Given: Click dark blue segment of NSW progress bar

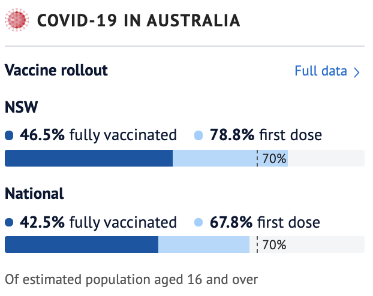Looking at the screenshot, I should (x=88, y=158).
